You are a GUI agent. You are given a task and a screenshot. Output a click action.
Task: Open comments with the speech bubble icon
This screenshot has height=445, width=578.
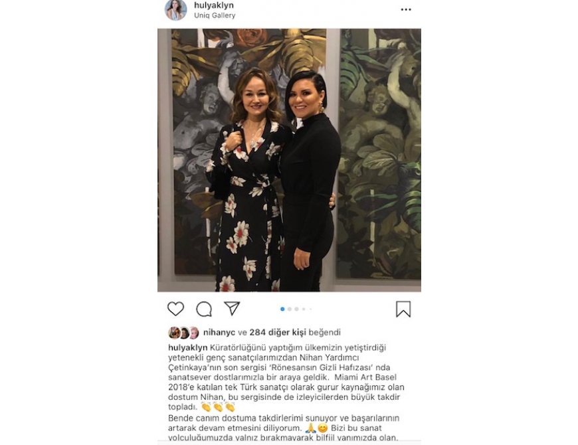pos(204,309)
